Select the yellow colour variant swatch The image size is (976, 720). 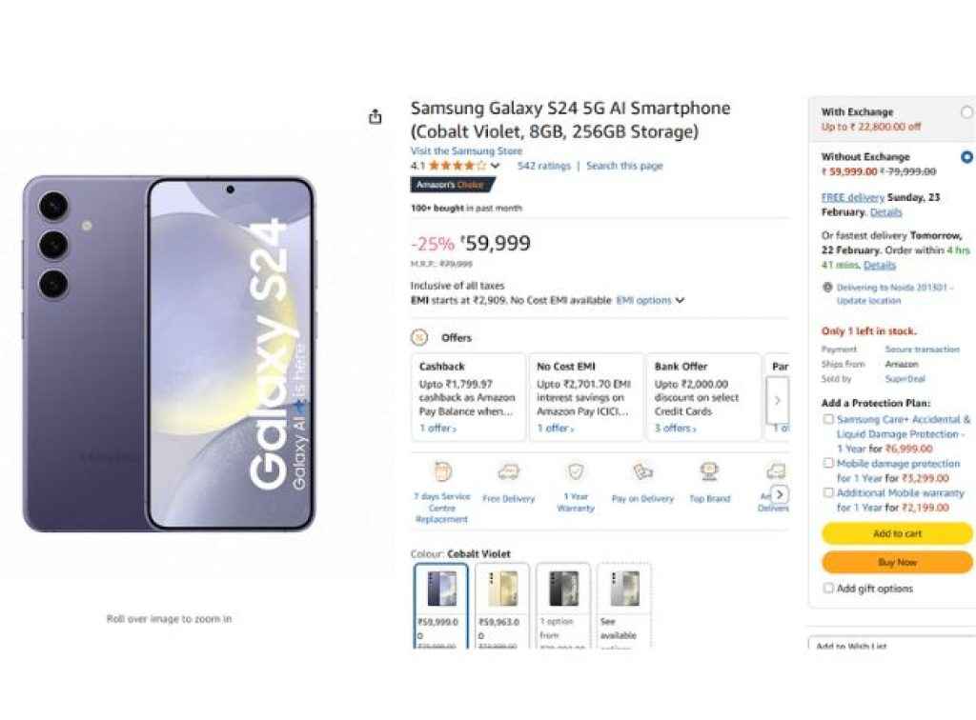502,589
